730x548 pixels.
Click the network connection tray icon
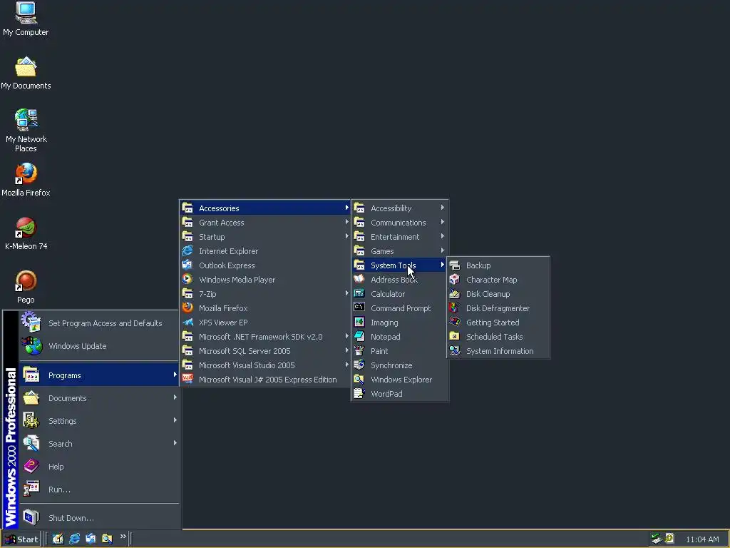point(657,539)
